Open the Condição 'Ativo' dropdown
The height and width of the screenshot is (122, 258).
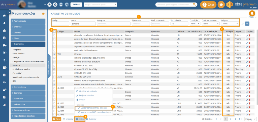[x=195, y=24]
